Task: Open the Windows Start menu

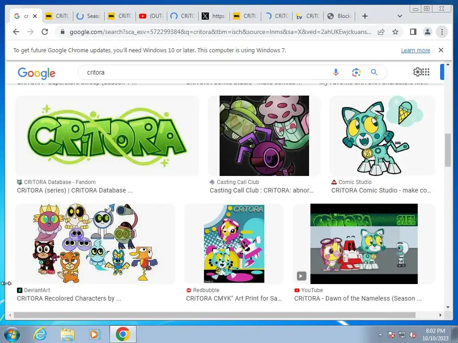Action: click(x=11, y=334)
